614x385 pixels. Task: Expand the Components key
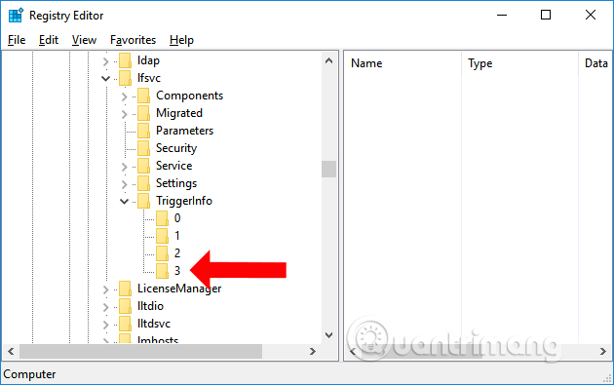pos(124,96)
